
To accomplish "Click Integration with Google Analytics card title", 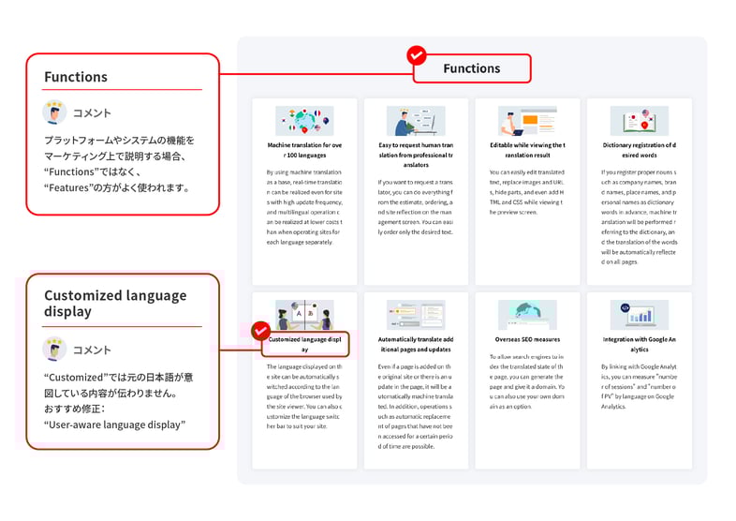I will point(639,344).
